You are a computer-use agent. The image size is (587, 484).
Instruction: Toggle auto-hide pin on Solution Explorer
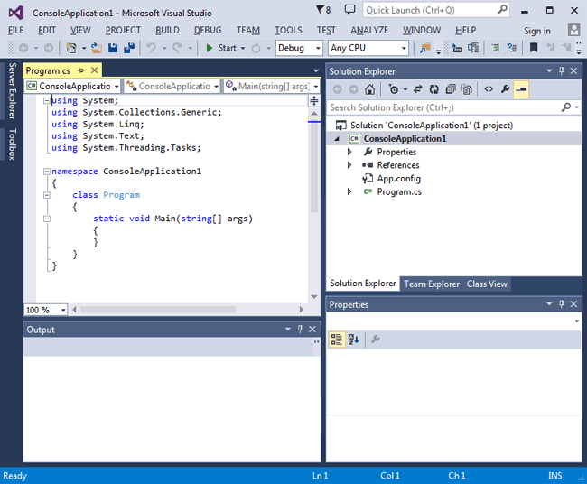pyautogui.click(x=561, y=70)
